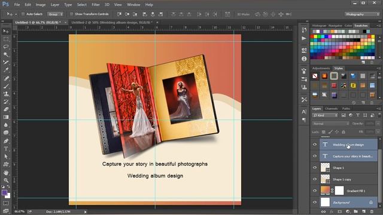
Task: Select the Lasso tool
Action: point(6,47)
